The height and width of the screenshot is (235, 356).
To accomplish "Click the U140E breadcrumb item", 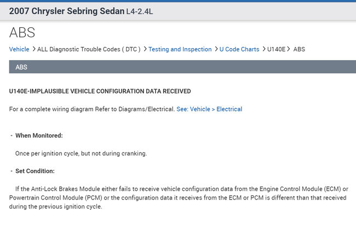I will point(277,49).
